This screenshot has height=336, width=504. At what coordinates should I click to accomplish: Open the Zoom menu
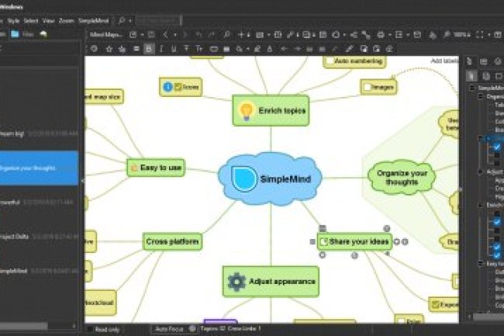click(x=66, y=21)
